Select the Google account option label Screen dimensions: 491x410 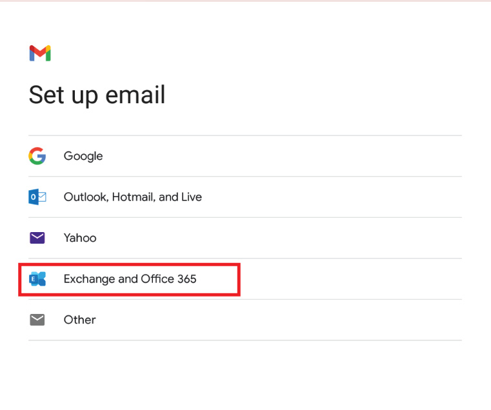(x=83, y=156)
